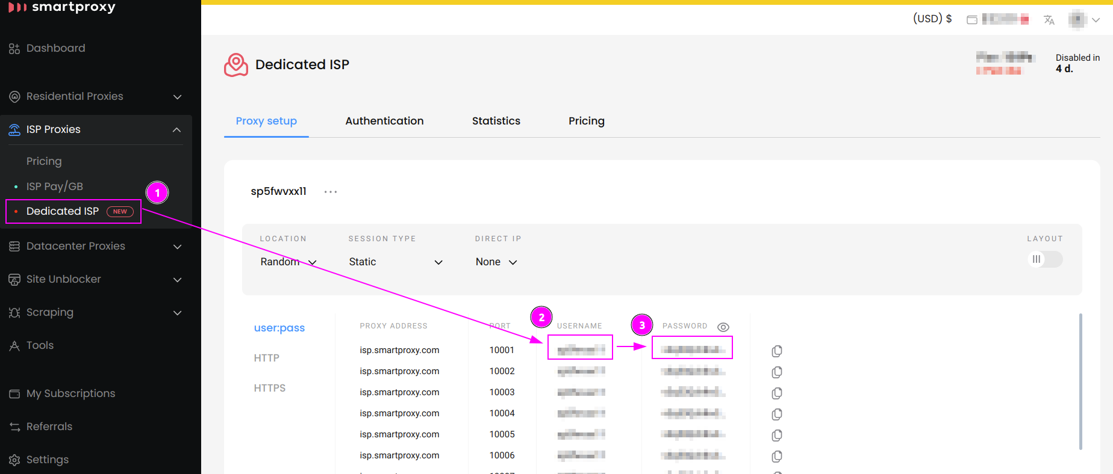Open the user account dropdown arrow
This screenshot has width=1113, height=474.
(x=1096, y=20)
